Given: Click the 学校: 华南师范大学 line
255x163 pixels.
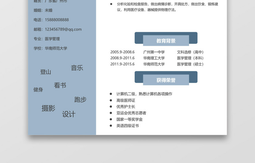Looking at the screenshot, I should (x=50, y=48).
